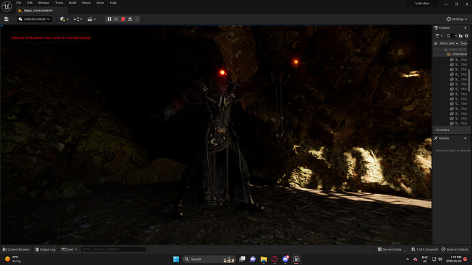This screenshot has height=265, width=472.
Task: Expand the cinematics dropdown arrow
Action: 94,19
